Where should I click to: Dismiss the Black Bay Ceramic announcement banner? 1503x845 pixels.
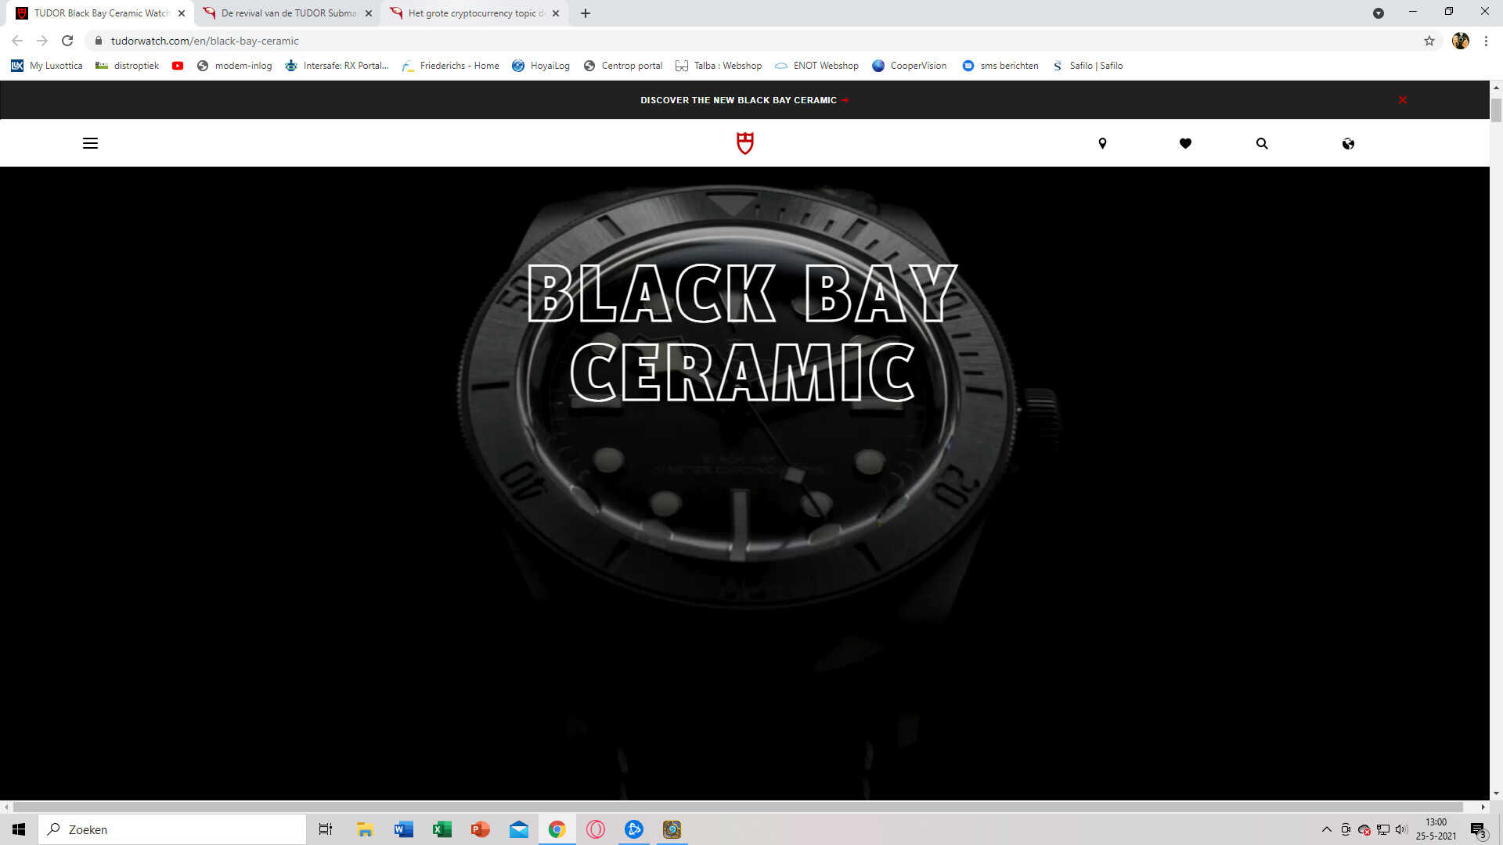point(1403,99)
